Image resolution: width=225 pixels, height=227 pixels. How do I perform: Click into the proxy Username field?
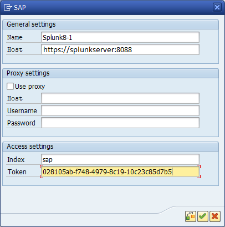pyautogui.click(x=120, y=110)
